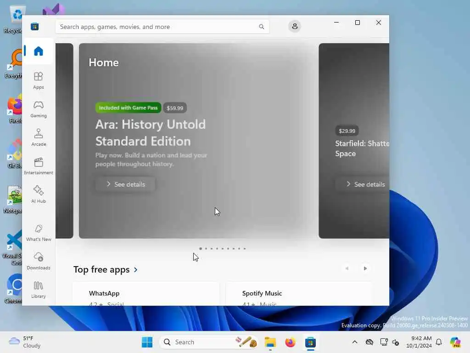Image resolution: width=470 pixels, height=353 pixels.
Task: Click the Included with Game Pass badge
Action: point(128,108)
